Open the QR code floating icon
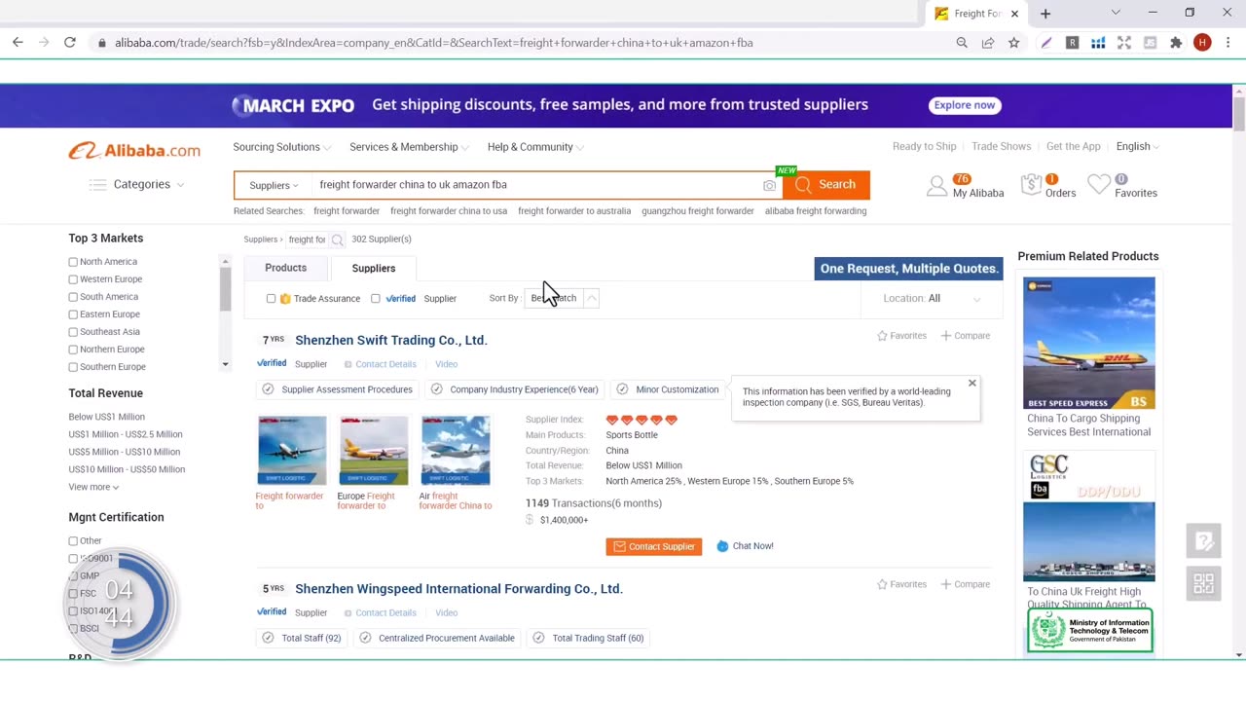1246x701 pixels. point(1203,583)
